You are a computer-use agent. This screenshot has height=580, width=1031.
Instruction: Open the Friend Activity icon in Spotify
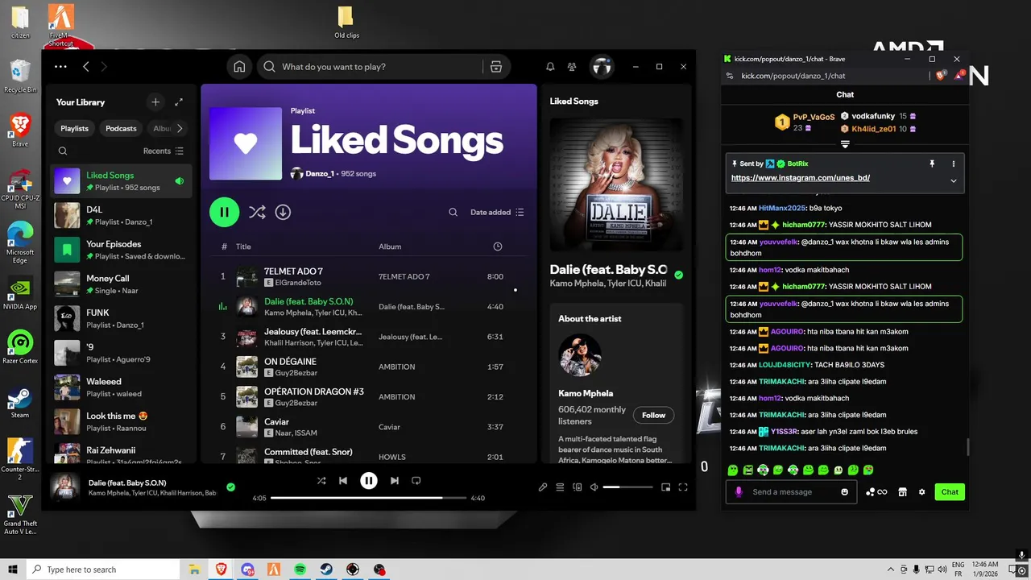click(572, 67)
